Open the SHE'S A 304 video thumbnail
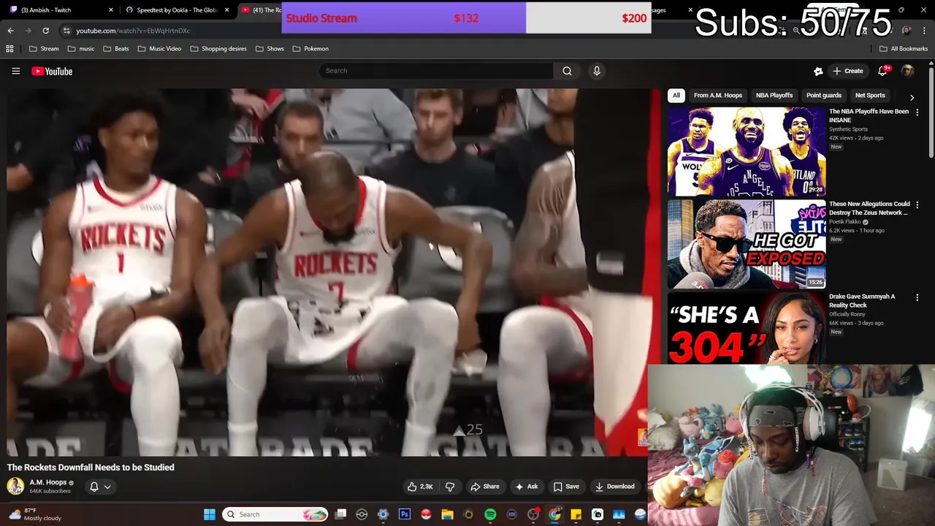Screen dimensions: 935x526 [747, 329]
